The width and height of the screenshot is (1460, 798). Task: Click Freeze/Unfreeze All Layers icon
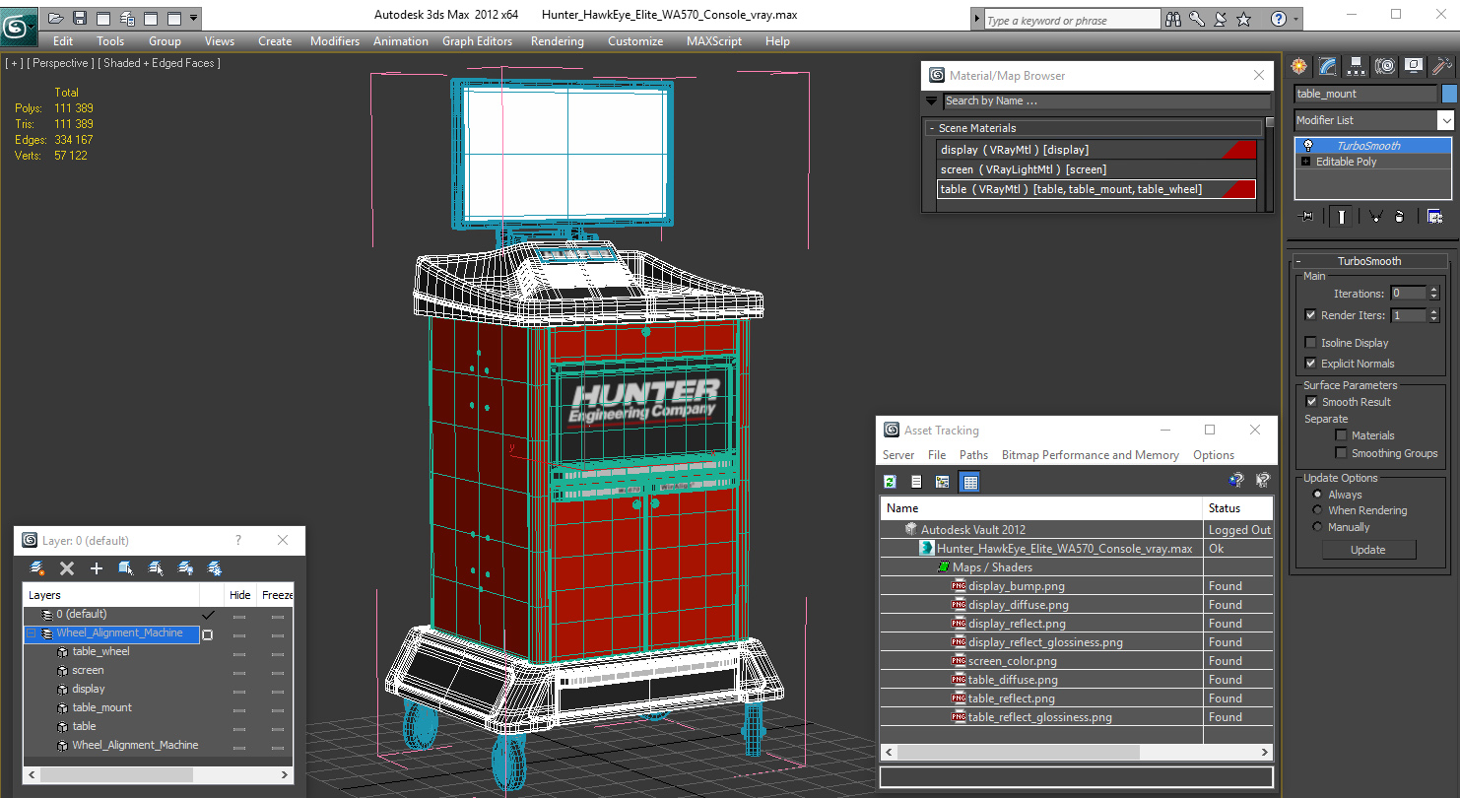(215, 568)
